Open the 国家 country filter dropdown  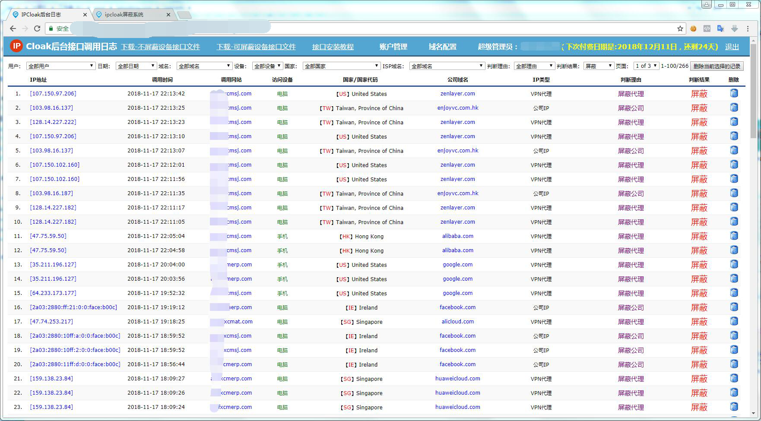[341, 66]
